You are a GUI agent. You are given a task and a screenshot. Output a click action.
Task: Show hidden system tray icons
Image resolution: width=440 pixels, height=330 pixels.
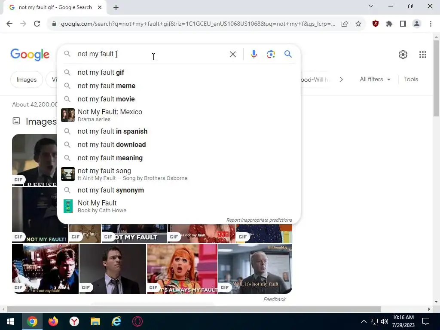coord(364,321)
